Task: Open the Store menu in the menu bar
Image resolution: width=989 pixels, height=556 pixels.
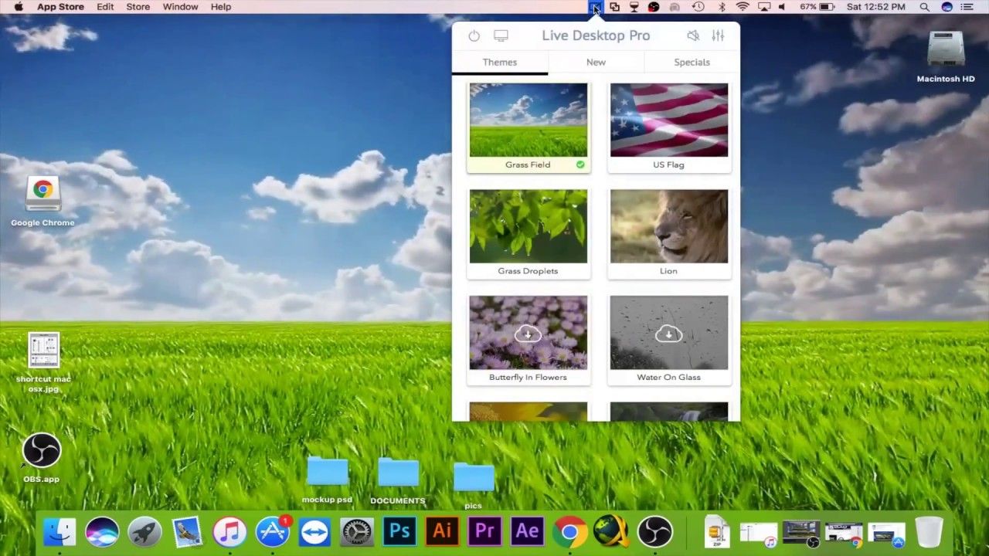Action: [x=138, y=7]
